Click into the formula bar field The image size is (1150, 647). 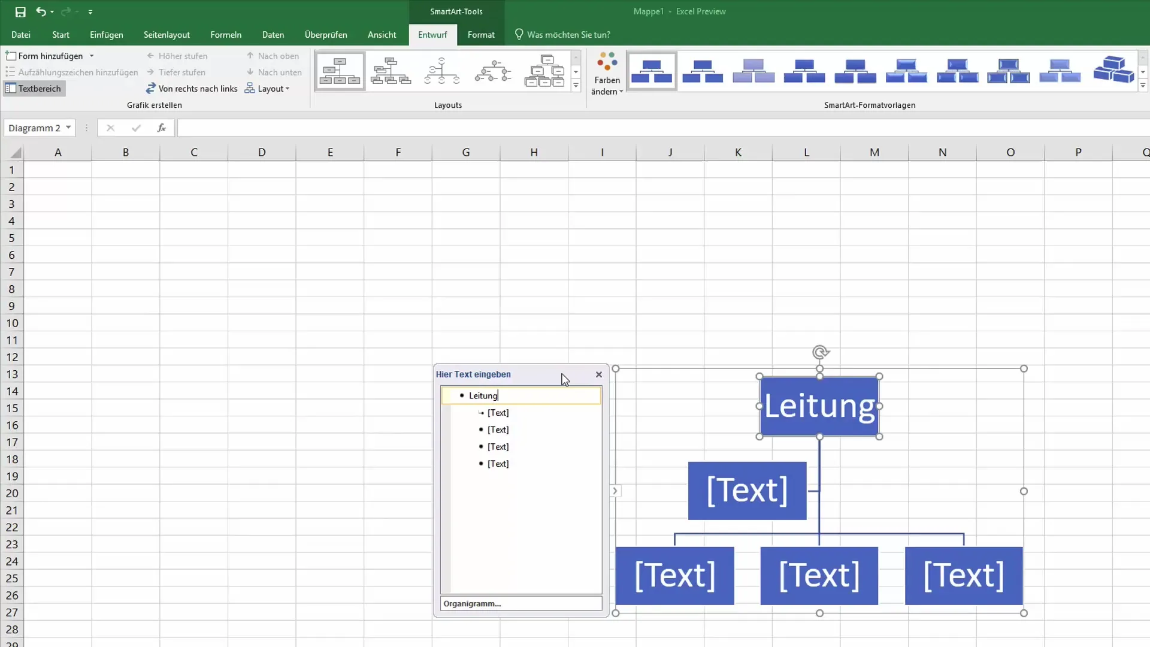tap(663, 128)
